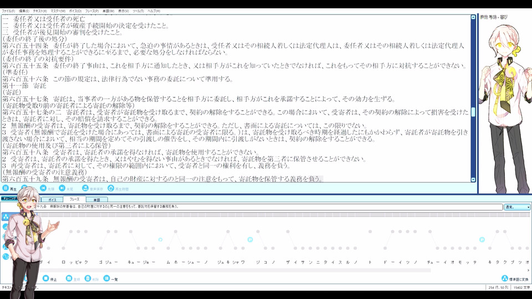Switch to the ボイス tab

pyautogui.click(x=52, y=200)
